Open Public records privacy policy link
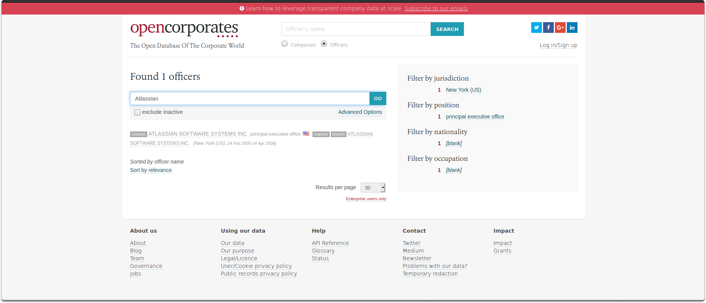 (259, 274)
